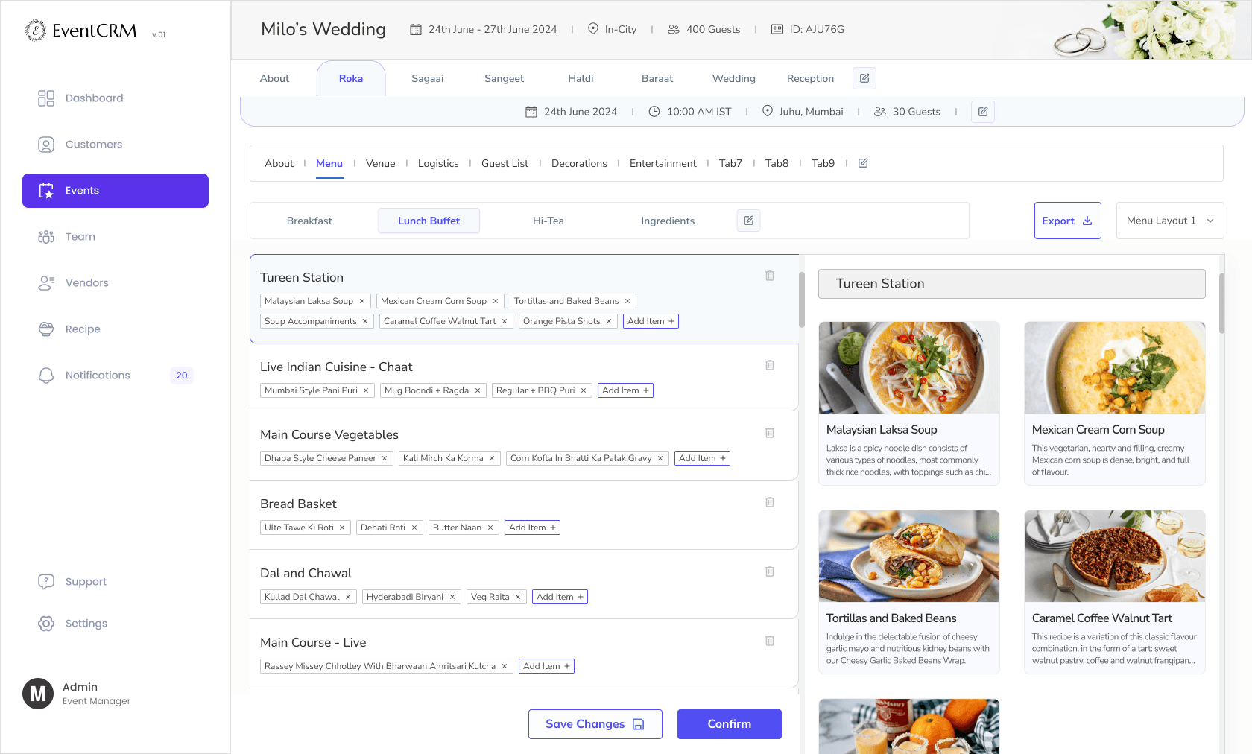Select the Logistics tab
This screenshot has height=754, width=1252.
438,163
